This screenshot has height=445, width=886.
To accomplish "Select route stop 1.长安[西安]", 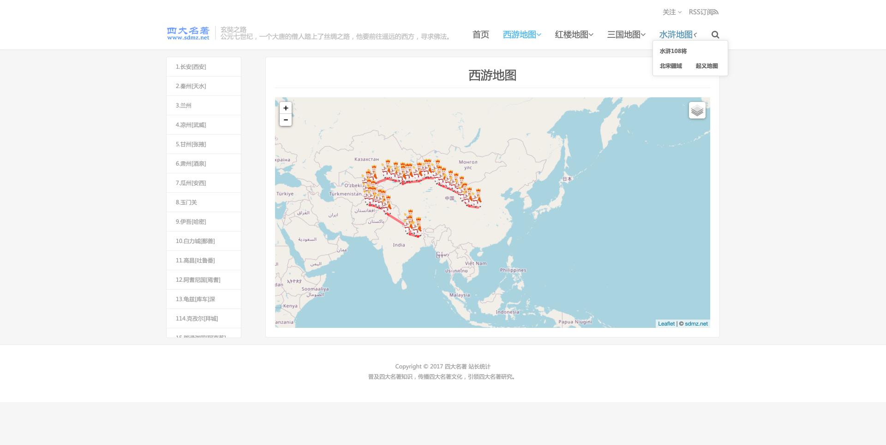I will point(204,67).
